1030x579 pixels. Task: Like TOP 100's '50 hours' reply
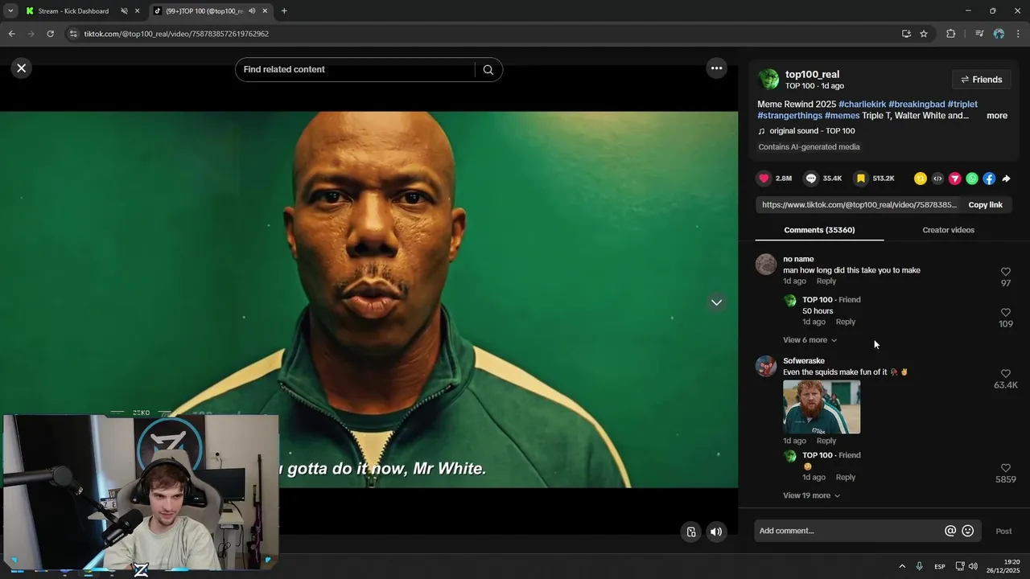1005,313
